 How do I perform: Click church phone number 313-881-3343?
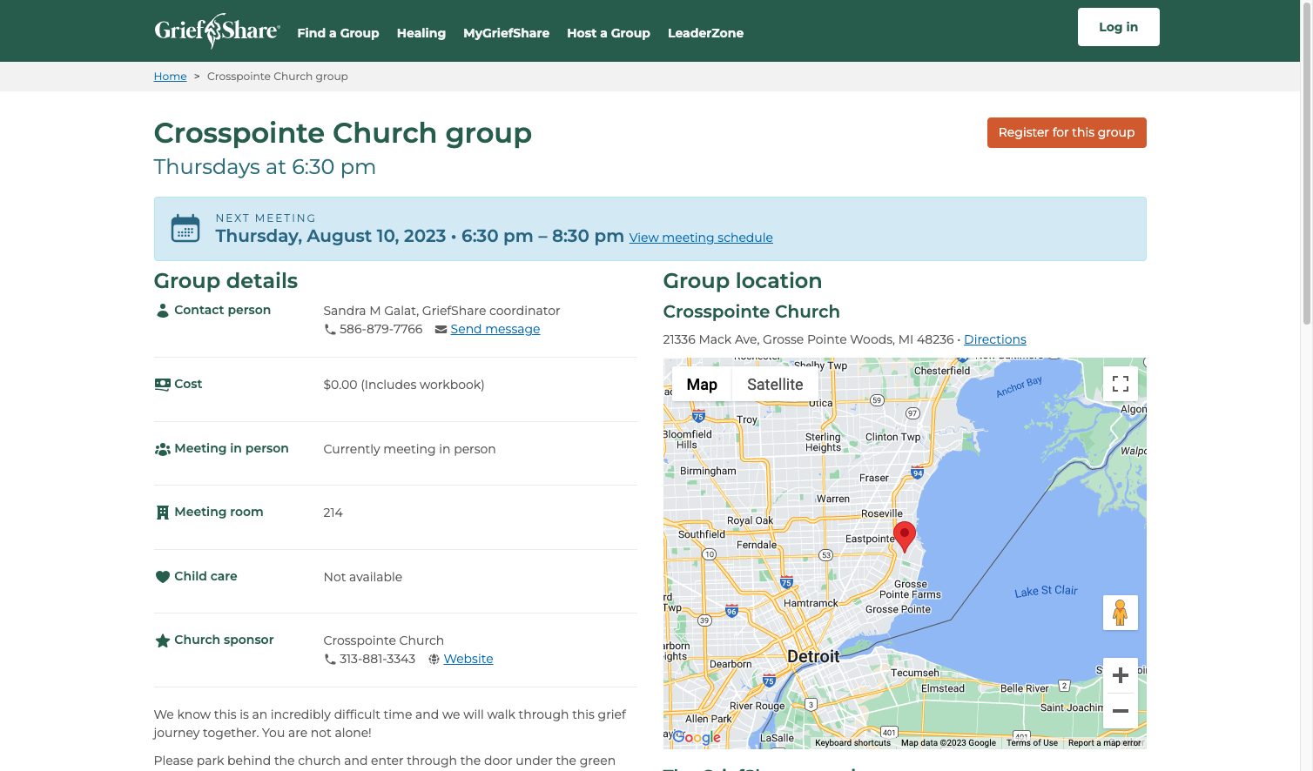coord(377,659)
